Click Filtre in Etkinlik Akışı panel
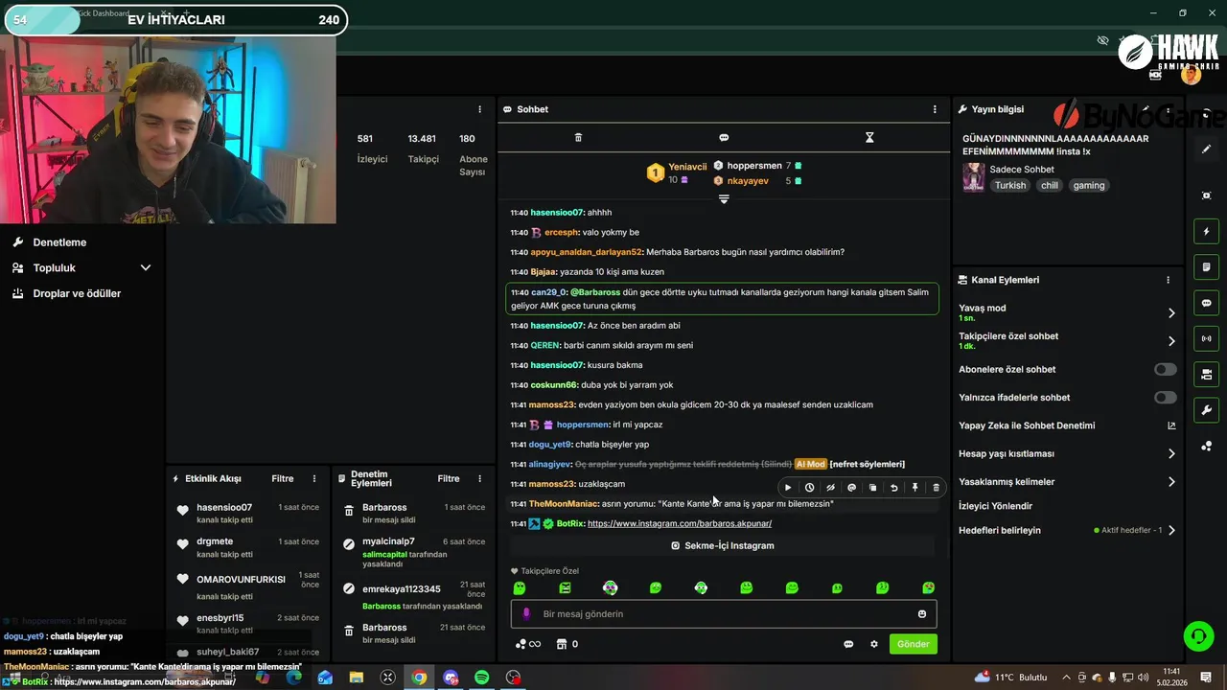 [x=283, y=479]
